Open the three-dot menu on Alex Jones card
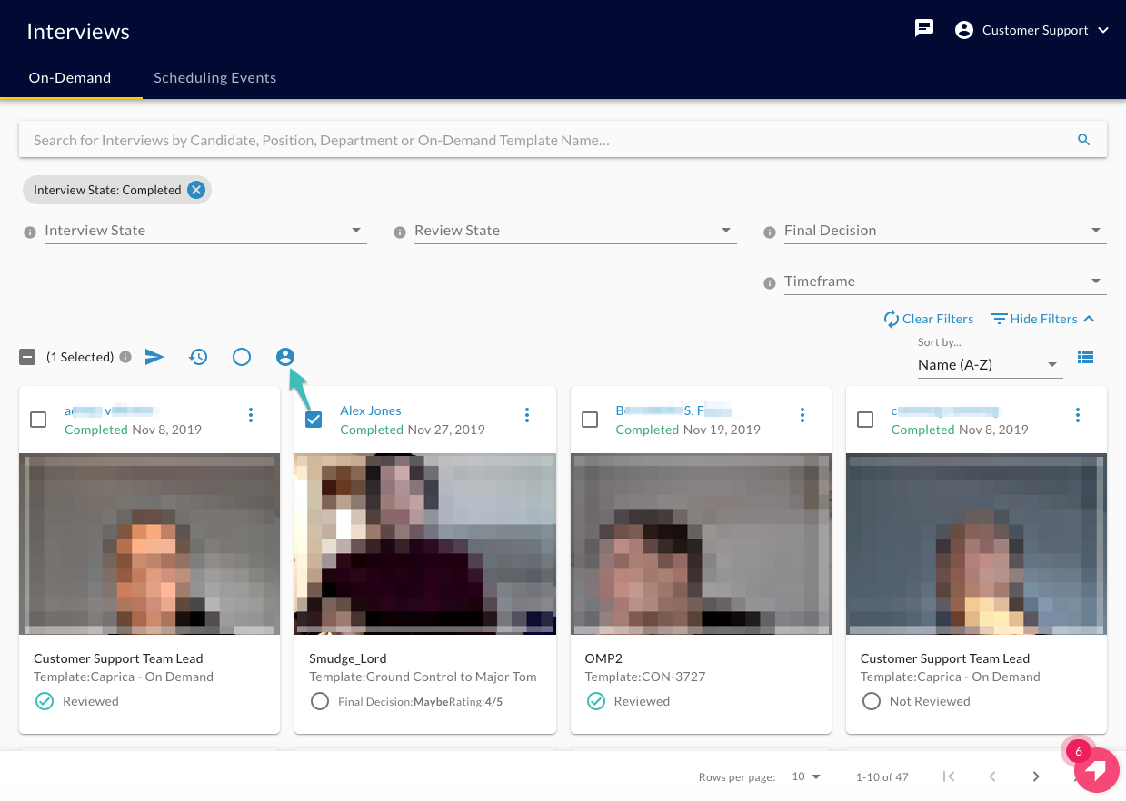 point(527,415)
